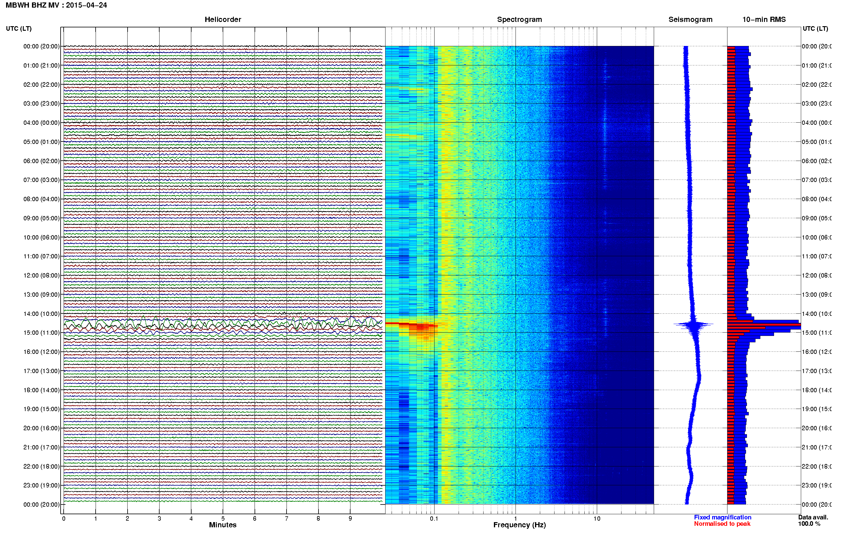
Task: Click the left time label '11:00 (07:00)'
Action: [41, 256]
